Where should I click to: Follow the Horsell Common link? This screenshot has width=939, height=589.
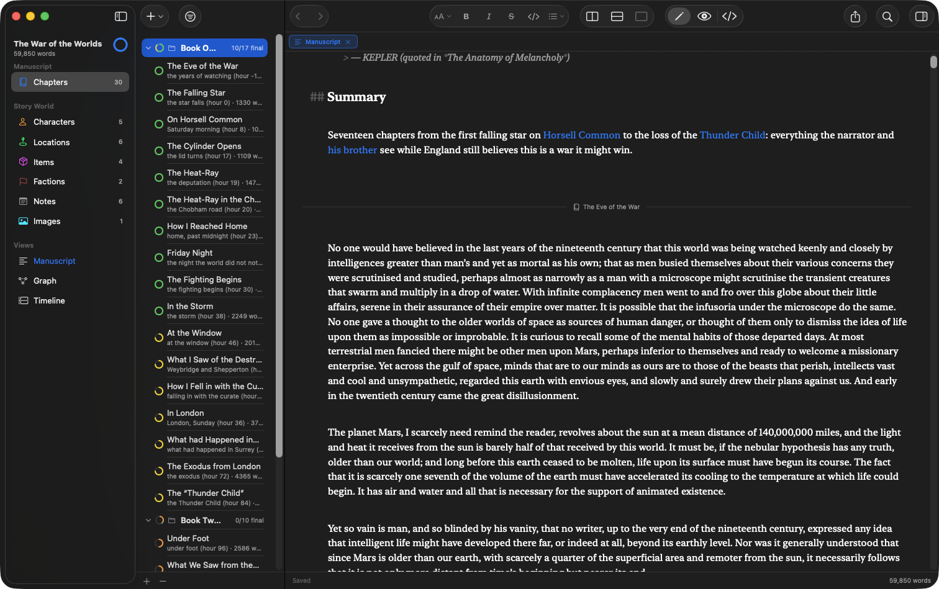pyautogui.click(x=581, y=135)
